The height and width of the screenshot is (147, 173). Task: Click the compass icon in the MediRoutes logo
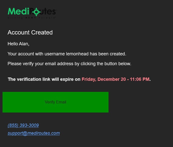36,12
